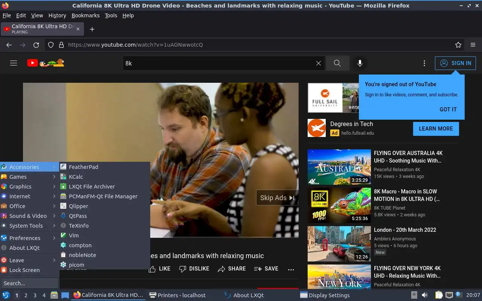Viewport: 482px width, 301px height.
Task: Open London 20th March 2022 thumbnail
Action: click(x=339, y=244)
